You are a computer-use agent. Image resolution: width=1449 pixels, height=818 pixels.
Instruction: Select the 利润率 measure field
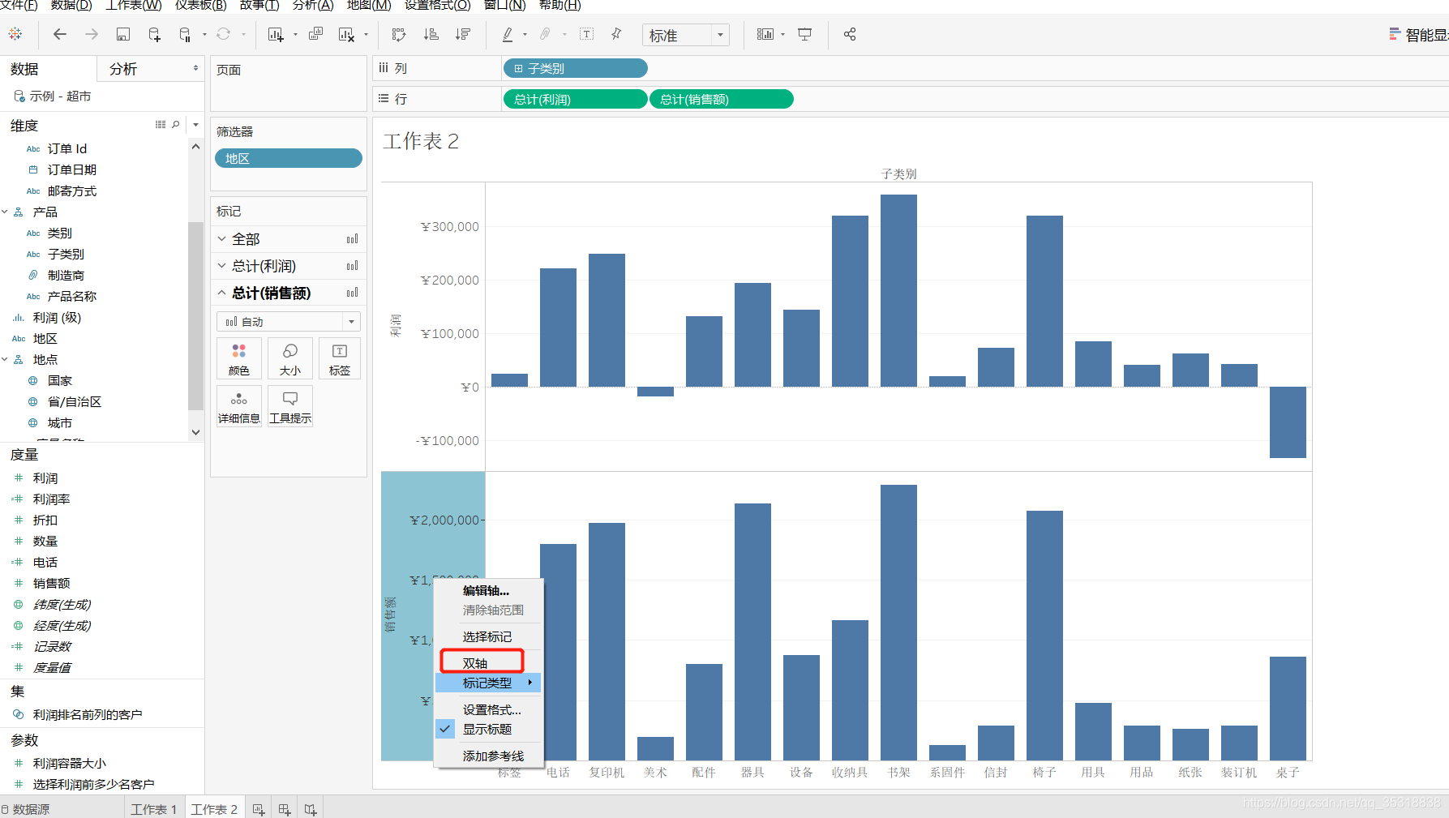[x=51, y=499]
